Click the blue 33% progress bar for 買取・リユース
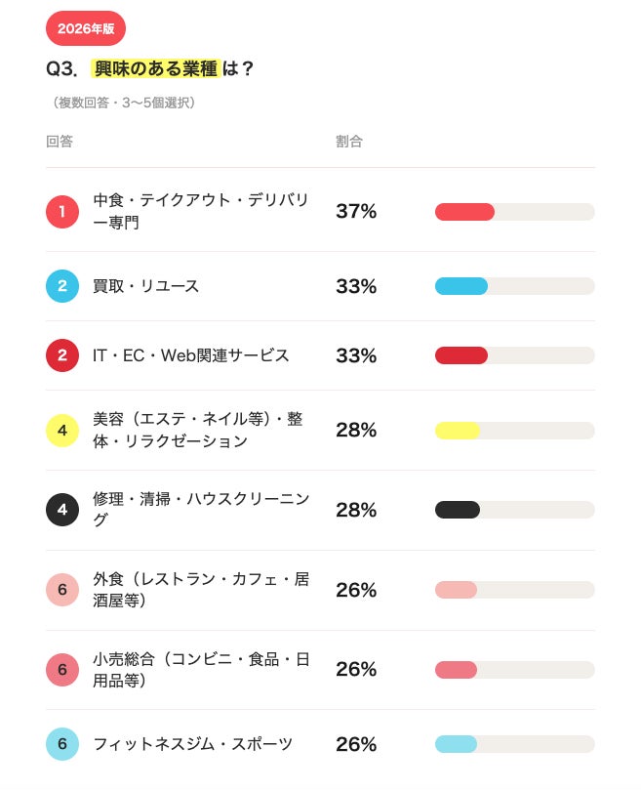The image size is (641, 790). (514, 286)
